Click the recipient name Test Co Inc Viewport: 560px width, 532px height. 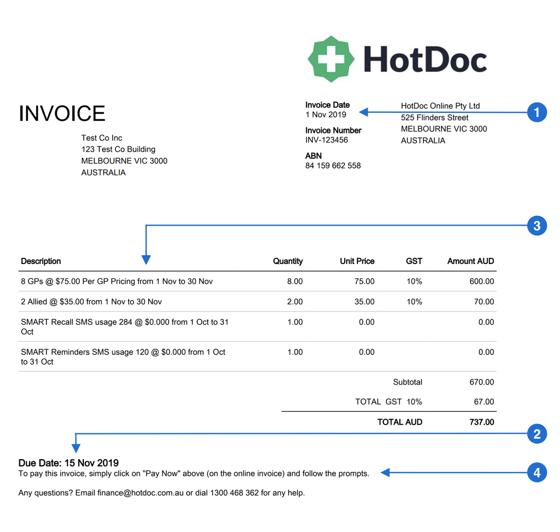point(102,138)
